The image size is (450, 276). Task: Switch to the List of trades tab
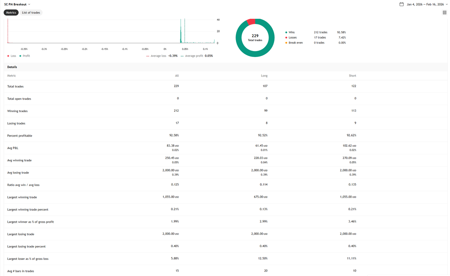(31, 12)
